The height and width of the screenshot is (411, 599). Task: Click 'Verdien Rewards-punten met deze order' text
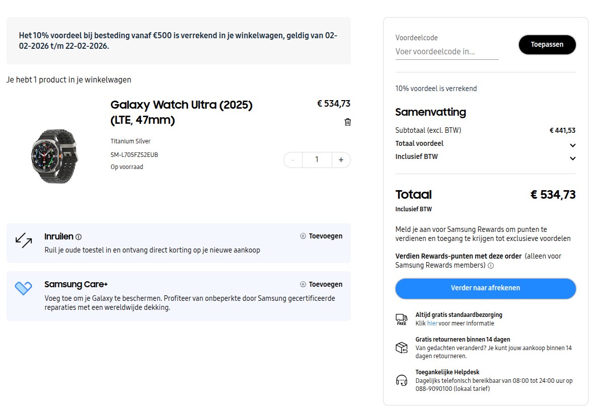(459, 257)
